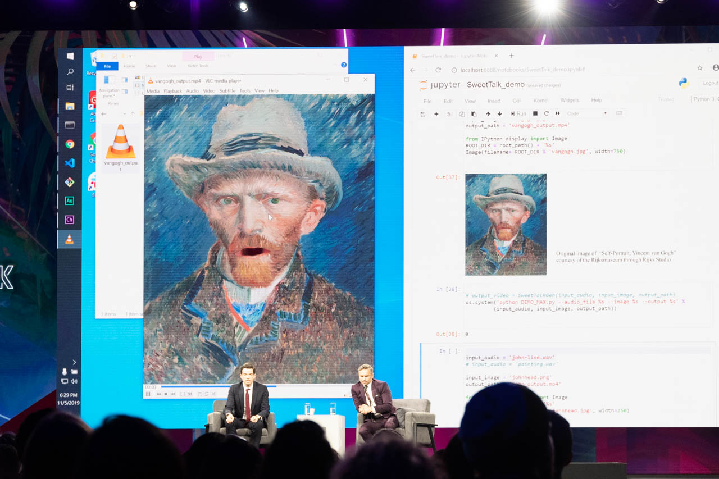Open VLC extended settings button
Image resolution: width=719 pixels, height=479 pixels.
pyautogui.click(x=190, y=394)
